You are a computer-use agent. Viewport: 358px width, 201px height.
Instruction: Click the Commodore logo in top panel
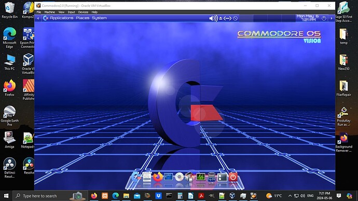46,18
